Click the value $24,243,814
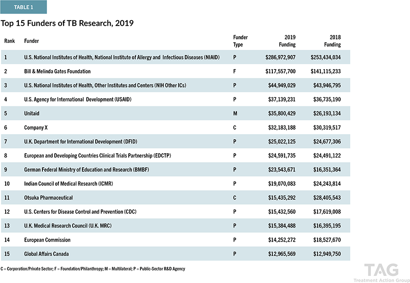410x283 pixels. (x=327, y=184)
